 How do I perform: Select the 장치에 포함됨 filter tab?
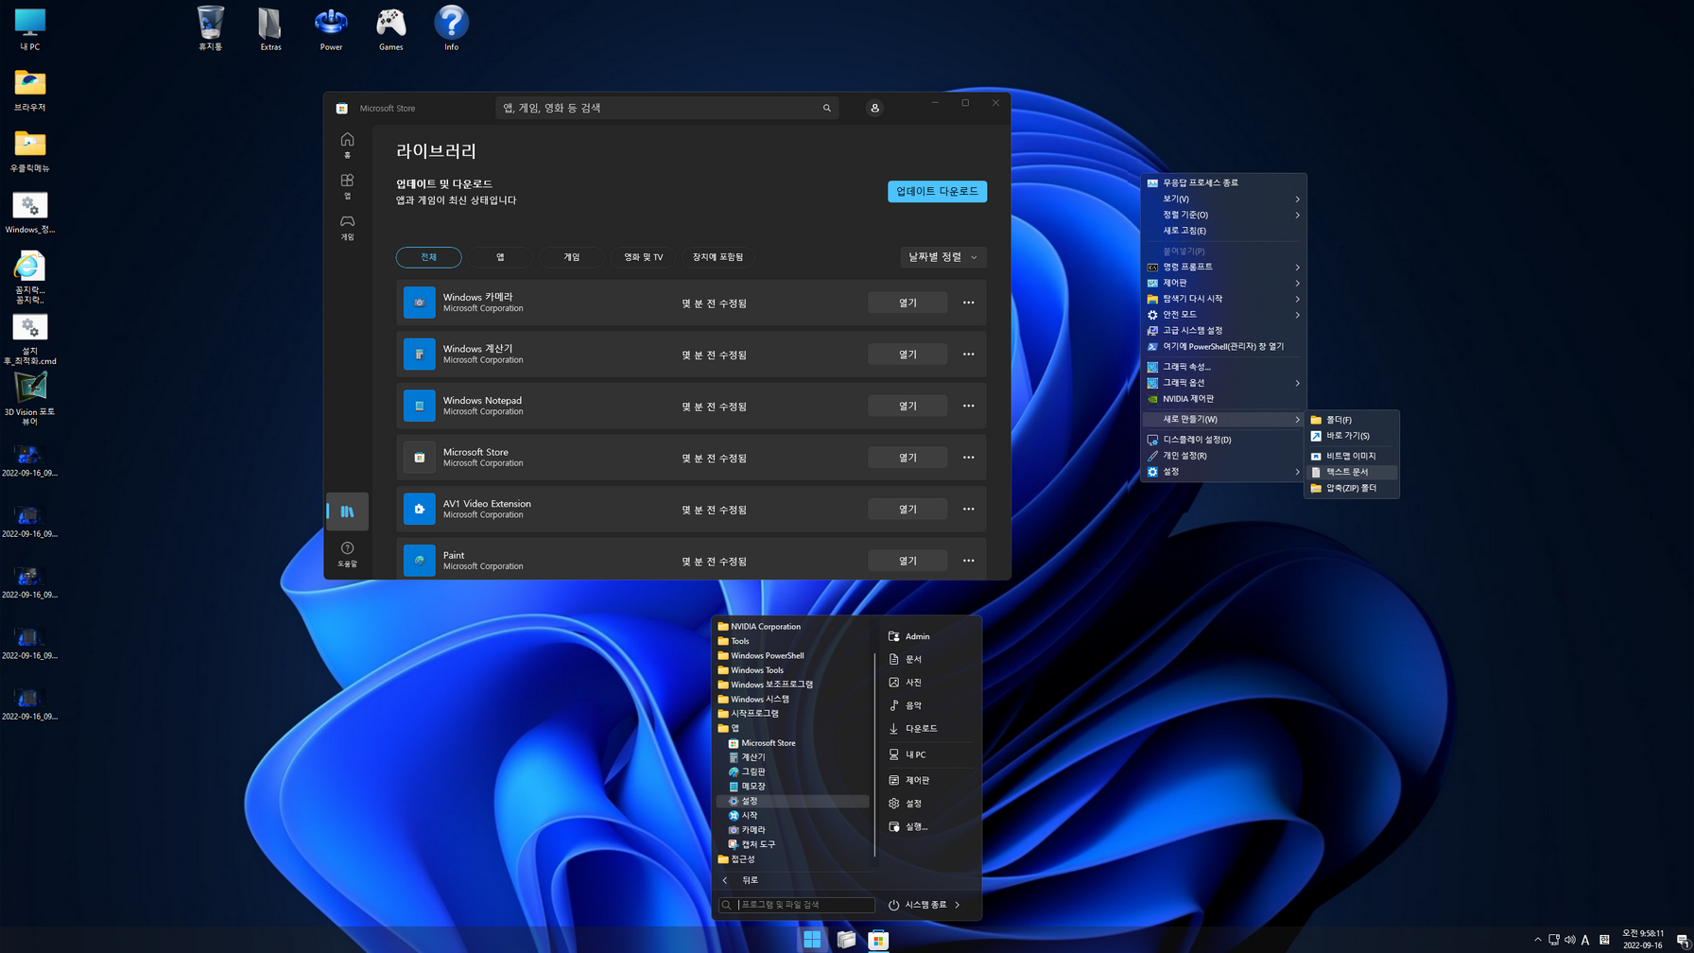717,257
